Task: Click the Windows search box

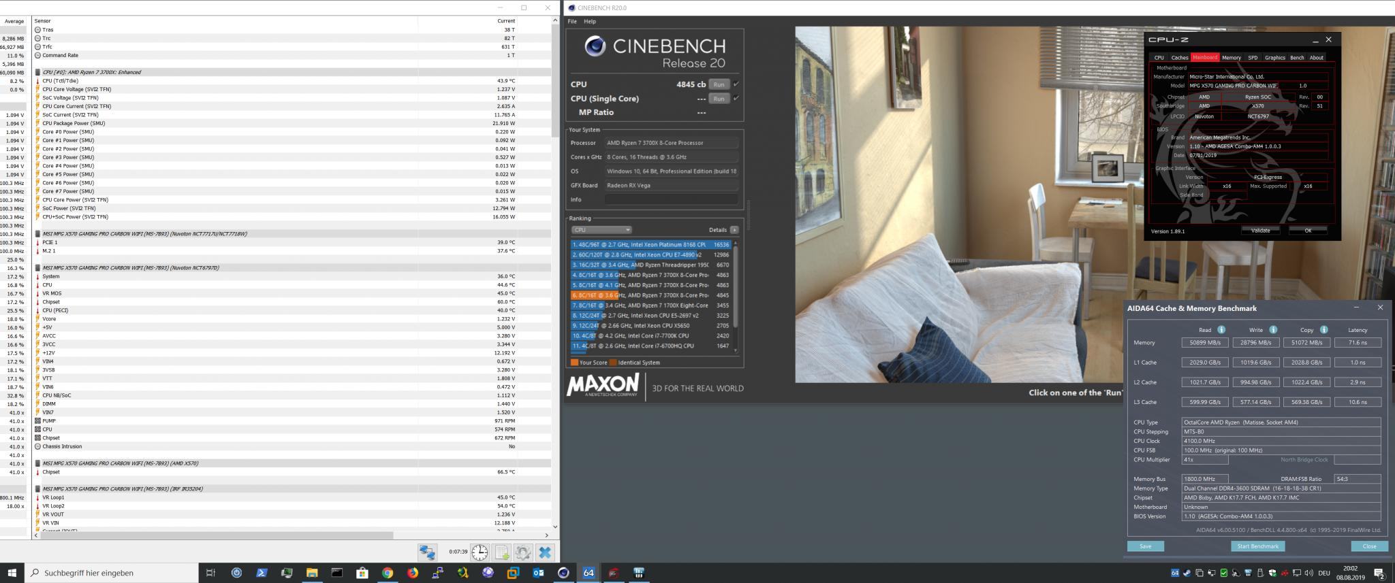Action: pos(112,573)
